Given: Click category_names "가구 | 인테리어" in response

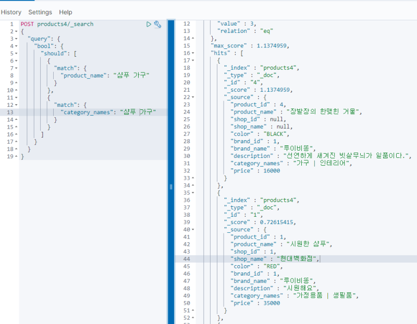Looking at the screenshot, I should [321, 163].
